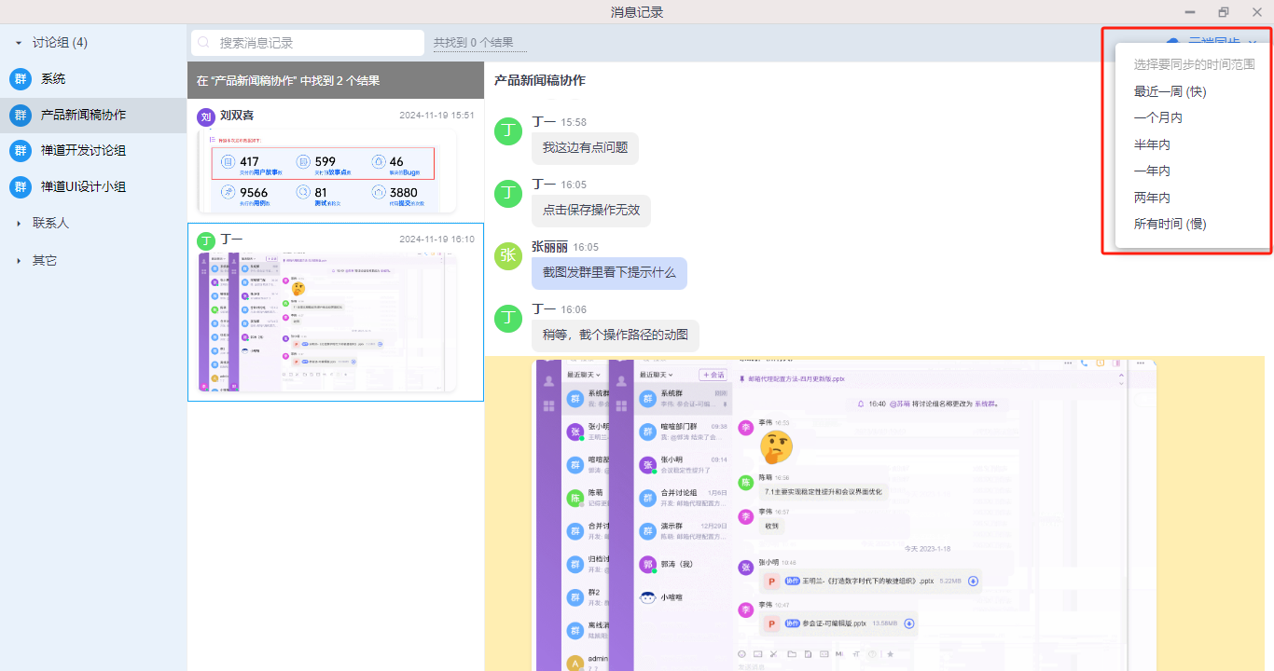The height and width of the screenshot is (671, 1274).
Task: Click the 禅道UI设计小组 group avatar icon
Action: pyautogui.click(x=20, y=186)
